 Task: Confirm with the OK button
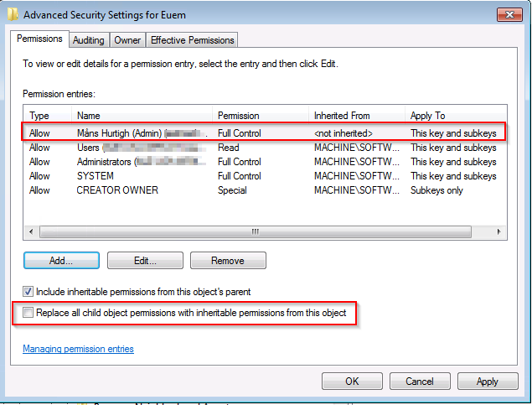click(352, 382)
